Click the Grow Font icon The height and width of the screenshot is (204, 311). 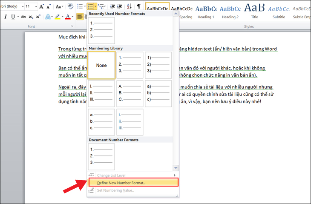click(x=41, y=6)
